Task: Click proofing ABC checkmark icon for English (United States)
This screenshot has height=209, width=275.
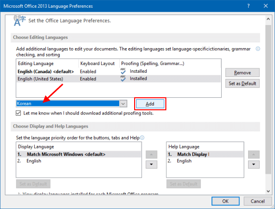Action: click(x=123, y=78)
